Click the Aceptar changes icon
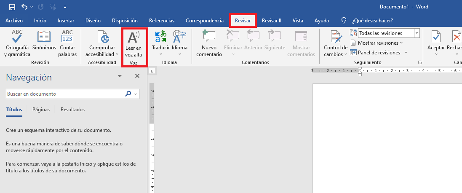Viewport: 462px width, 193px height. pos(436,38)
